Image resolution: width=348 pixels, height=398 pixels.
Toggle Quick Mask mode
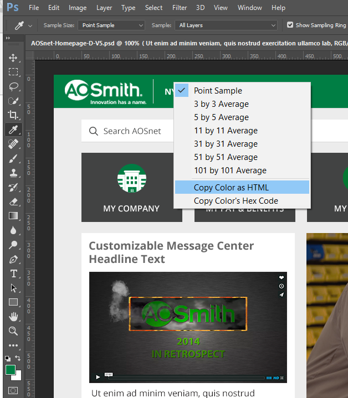(13, 390)
